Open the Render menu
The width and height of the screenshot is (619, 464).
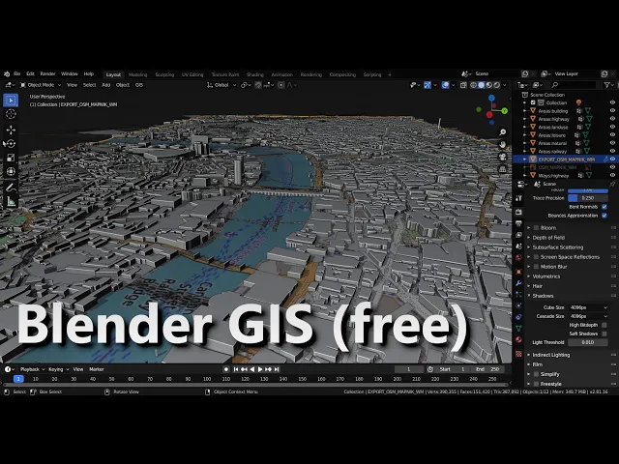tap(47, 73)
